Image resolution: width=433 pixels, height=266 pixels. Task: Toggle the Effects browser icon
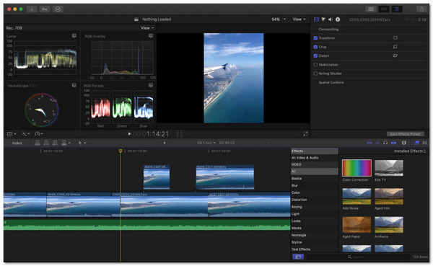(x=417, y=143)
